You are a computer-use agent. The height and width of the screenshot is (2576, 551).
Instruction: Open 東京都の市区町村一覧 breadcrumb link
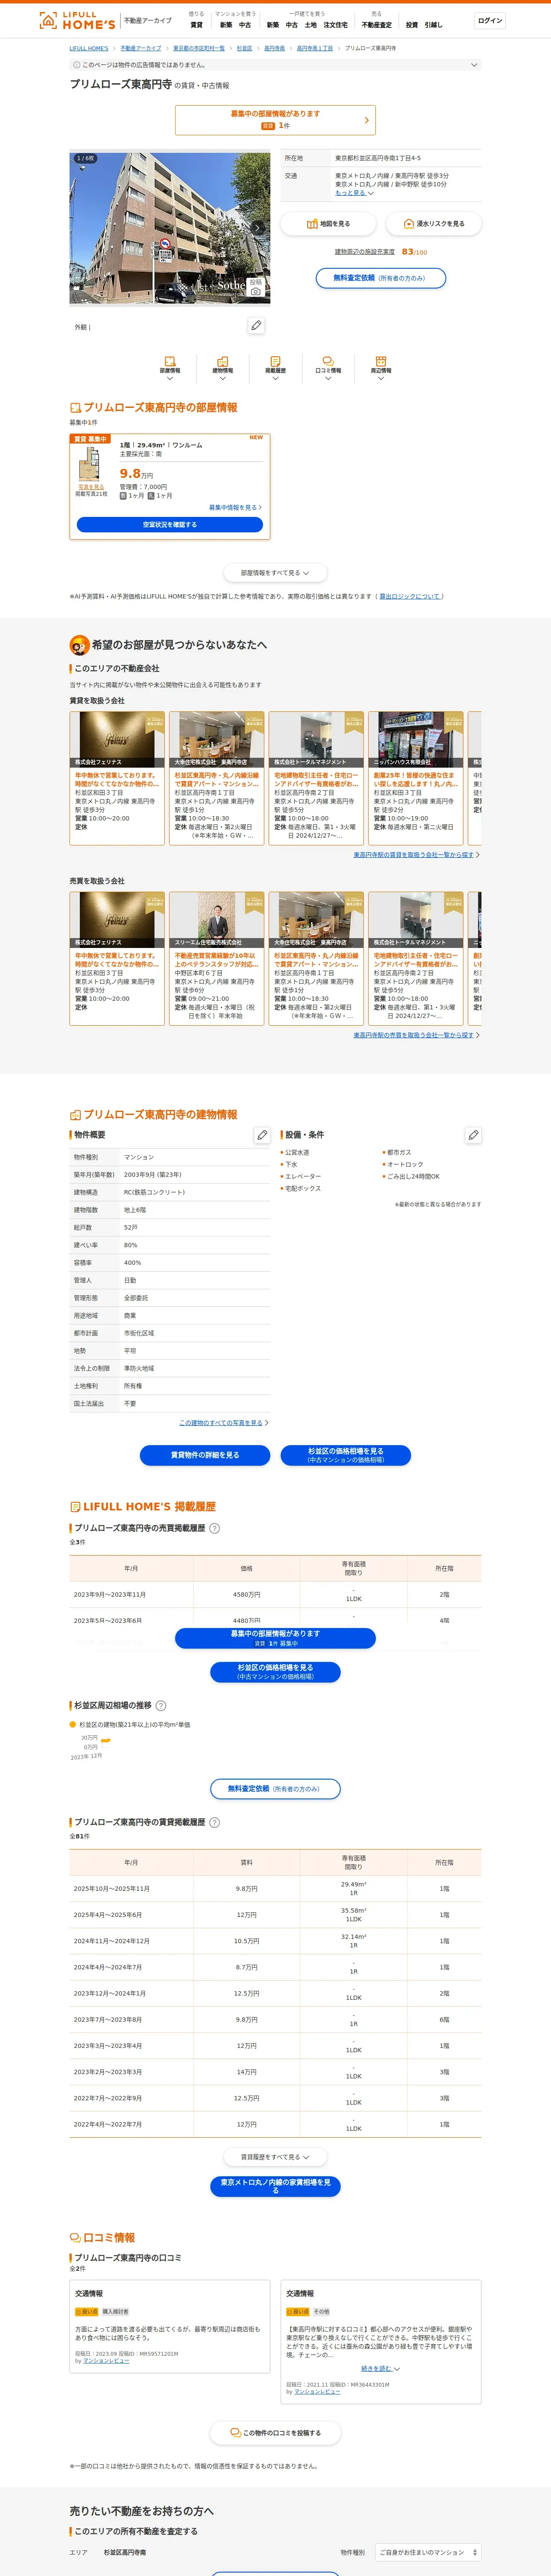click(x=199, y=48)
